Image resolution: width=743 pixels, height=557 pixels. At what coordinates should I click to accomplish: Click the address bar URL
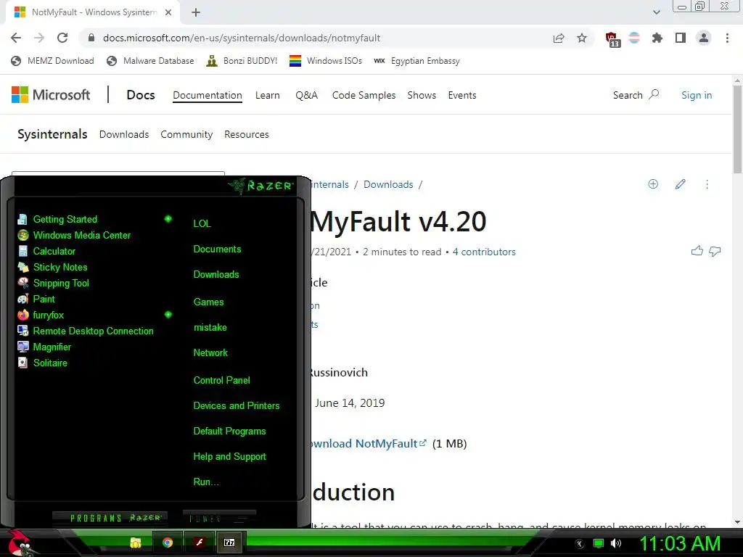tap(242, 38)
